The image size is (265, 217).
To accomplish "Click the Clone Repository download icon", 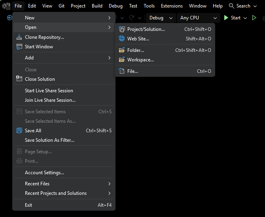I will point(19,37).
